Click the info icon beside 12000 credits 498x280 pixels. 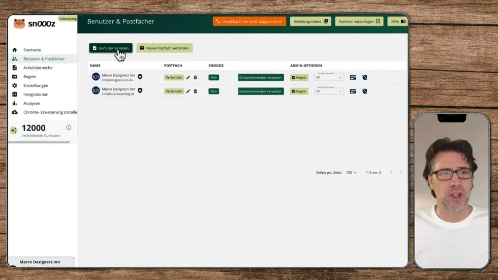69,128
